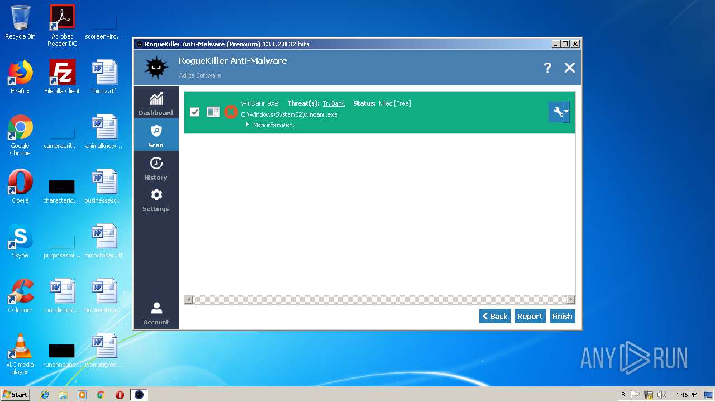Click the Report button
Viewport: 715px width, 402px height.
pos(530,316)
